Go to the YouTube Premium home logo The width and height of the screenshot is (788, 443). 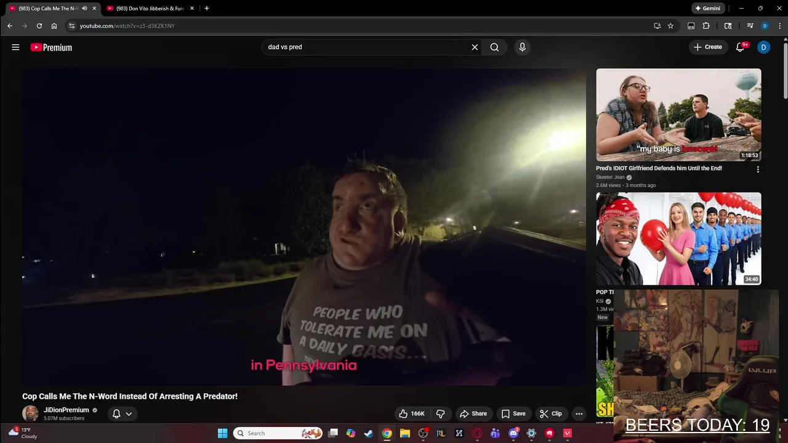(x=51, y=47)
